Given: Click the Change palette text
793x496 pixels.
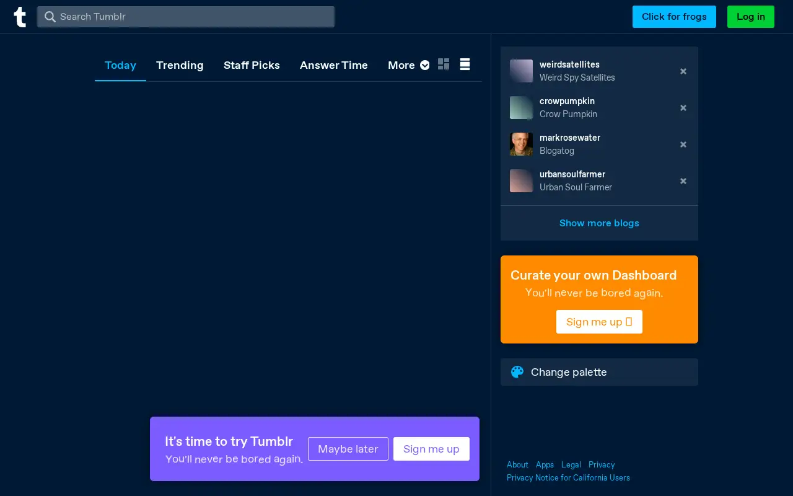Looking at the screenshot, I should point(569,372).
